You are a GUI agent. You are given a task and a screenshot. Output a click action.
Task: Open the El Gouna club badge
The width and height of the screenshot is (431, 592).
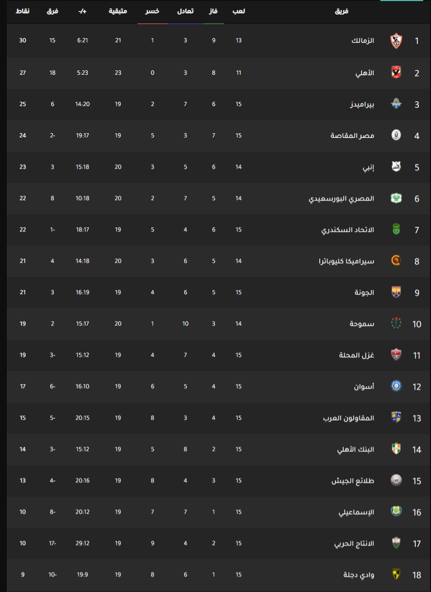(396, 292)
